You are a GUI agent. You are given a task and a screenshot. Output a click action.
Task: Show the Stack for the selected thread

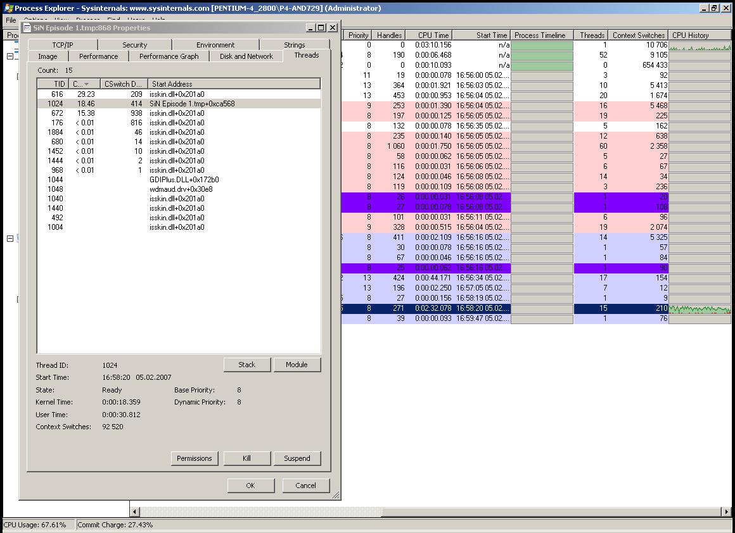(247, 365)
